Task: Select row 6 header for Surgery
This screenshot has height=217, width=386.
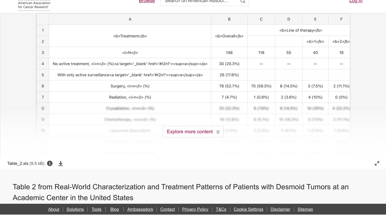Action: point(43,86)
